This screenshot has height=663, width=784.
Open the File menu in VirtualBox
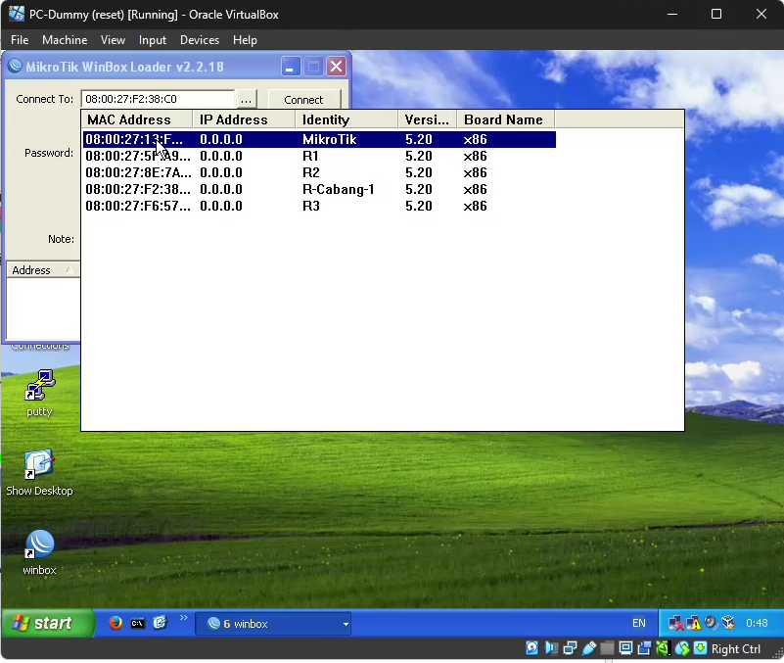coord(20,40)
